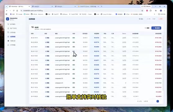Click the blue export bill button
Screen dimensions: 173x112
pos(156,28)
